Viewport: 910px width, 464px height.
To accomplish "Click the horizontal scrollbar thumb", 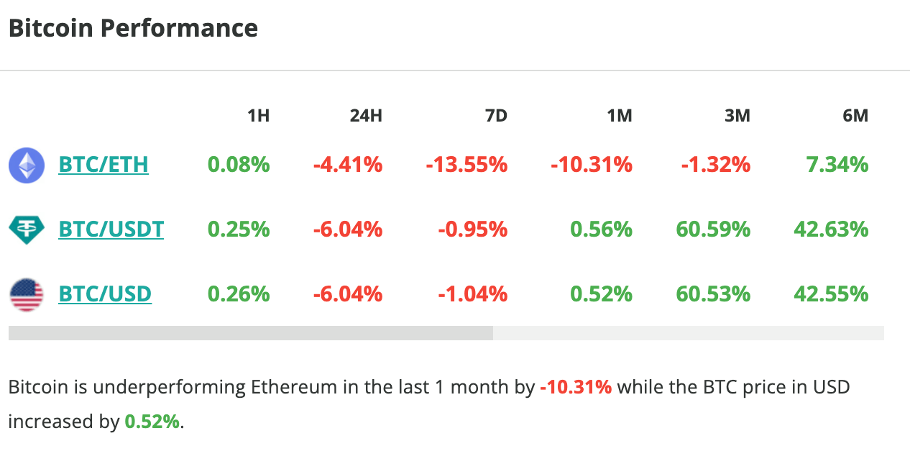I will (x=250, y=333).
